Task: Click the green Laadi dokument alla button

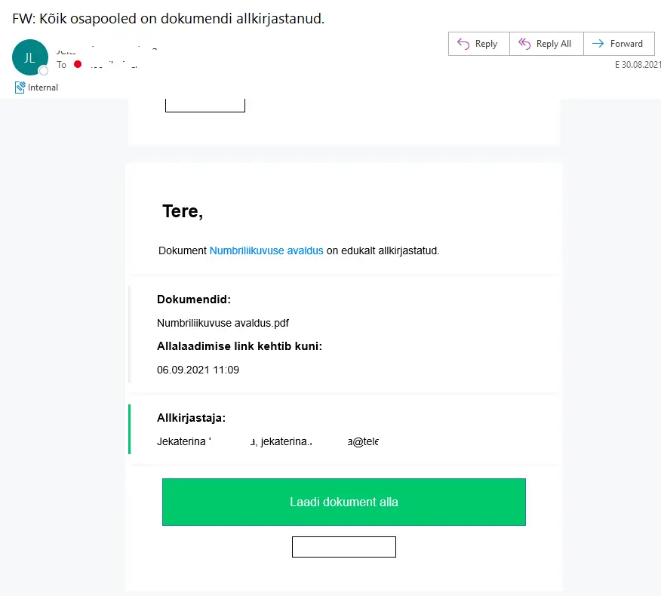Action: pyautogui.click(x=344, y=502)
